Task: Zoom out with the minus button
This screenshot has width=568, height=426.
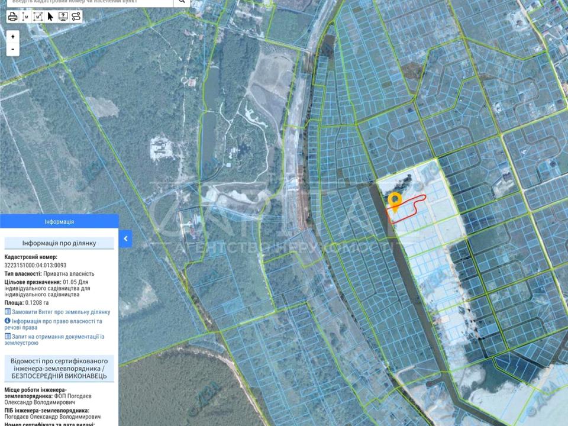Action: [13, 50]
